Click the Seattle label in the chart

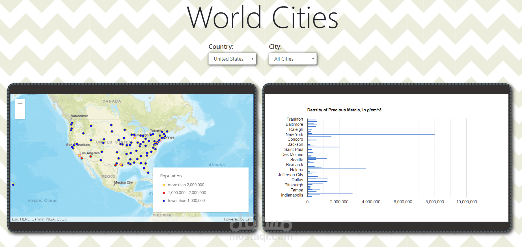click(297, 160)
